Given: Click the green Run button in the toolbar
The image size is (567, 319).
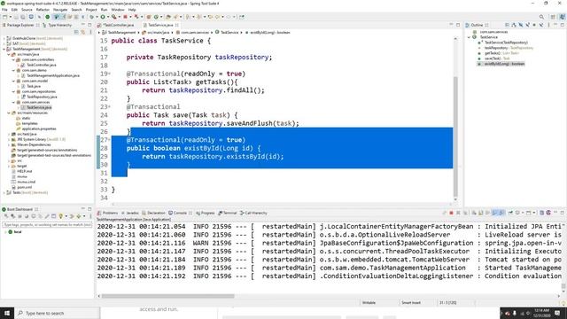Looking at the screenshot, I should [x=103, y=17].
